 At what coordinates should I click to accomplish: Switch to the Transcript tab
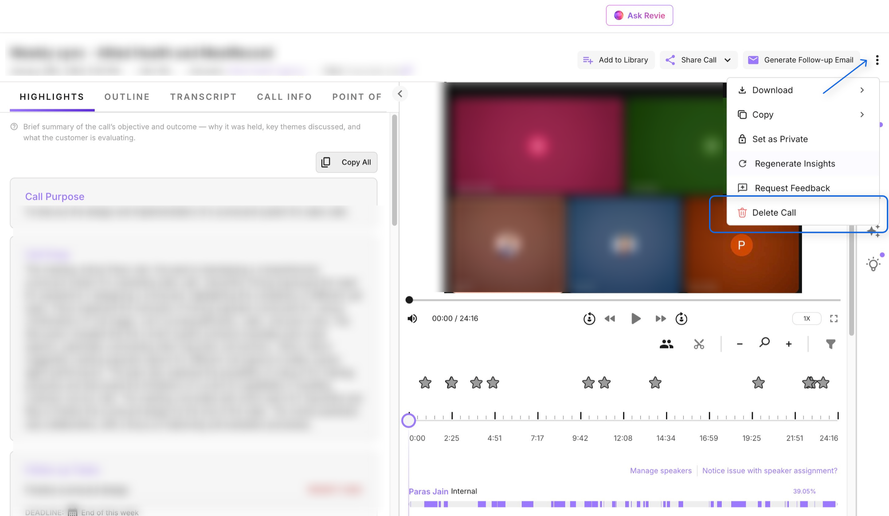[x=203, y=97]
